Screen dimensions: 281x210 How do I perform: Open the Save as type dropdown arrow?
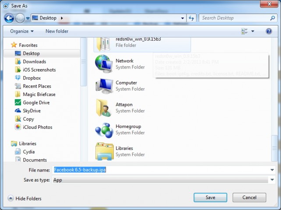point(272,180)
